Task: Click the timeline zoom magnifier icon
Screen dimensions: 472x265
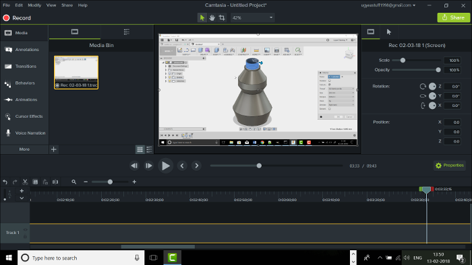Action: (x=73, y=182)
